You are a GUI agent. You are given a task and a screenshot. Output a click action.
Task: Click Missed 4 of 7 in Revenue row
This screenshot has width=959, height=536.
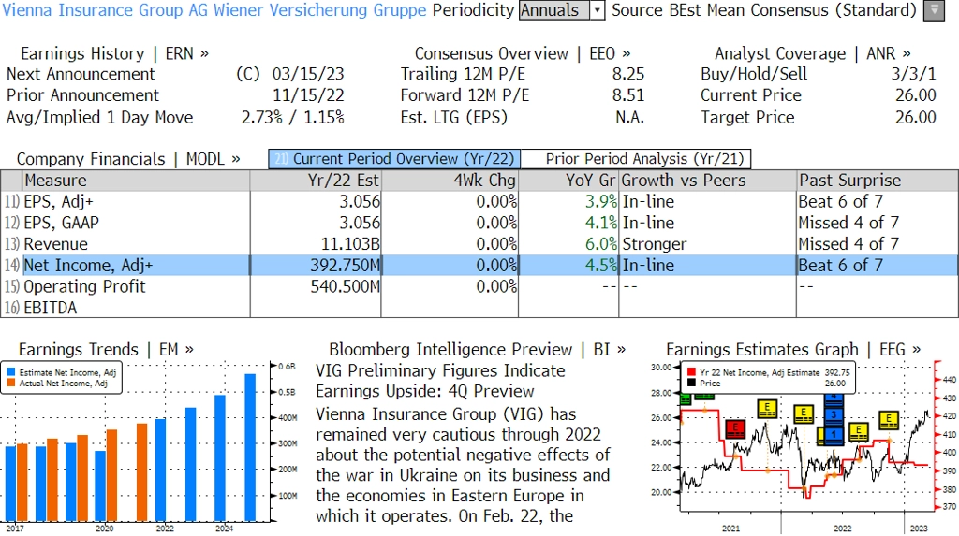click(x=848, y=244)
